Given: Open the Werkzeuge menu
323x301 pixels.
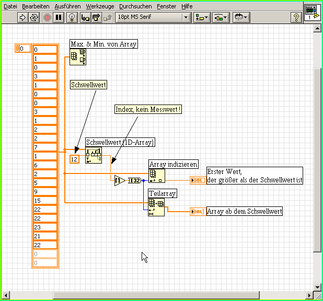Looking at the screenshot, I should point(100,6).
